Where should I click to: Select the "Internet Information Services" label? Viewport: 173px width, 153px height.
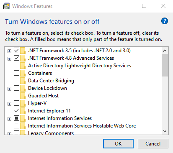[60, 118]
